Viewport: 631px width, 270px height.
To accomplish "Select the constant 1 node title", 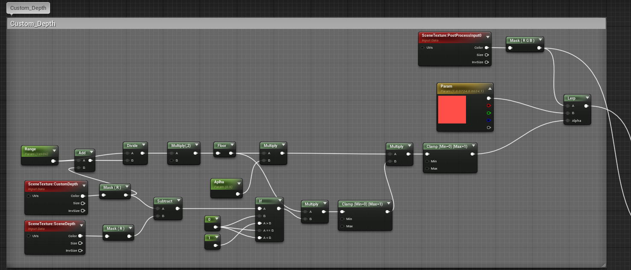I will [x=209, y=237].
